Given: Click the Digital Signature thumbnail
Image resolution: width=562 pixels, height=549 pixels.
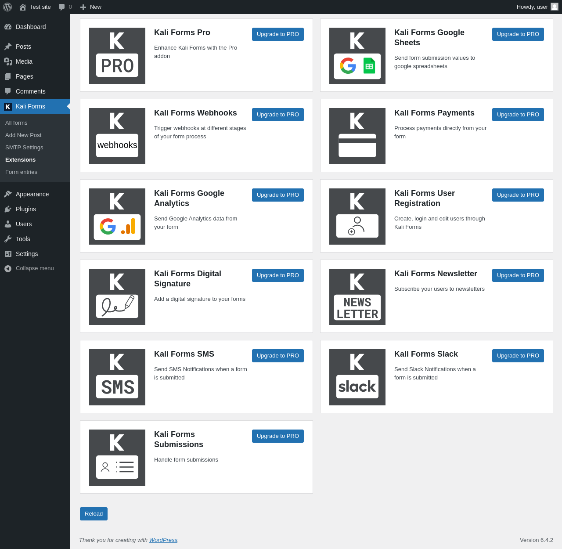Looking at the screenshot, I should coord(117,297).
